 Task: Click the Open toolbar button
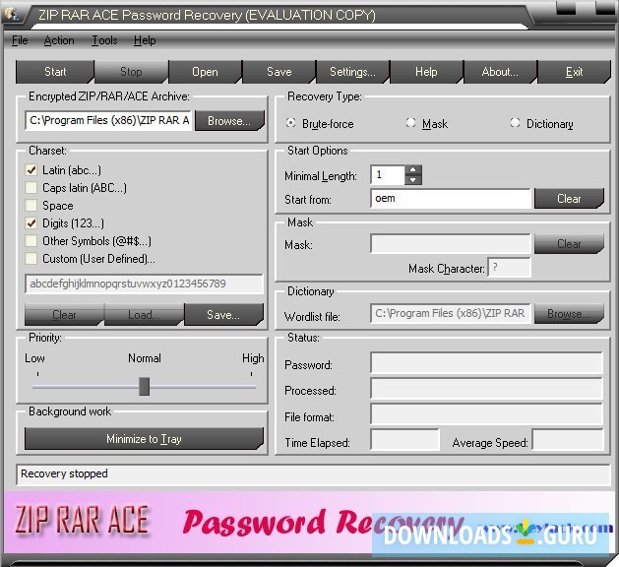pos(205,72)
